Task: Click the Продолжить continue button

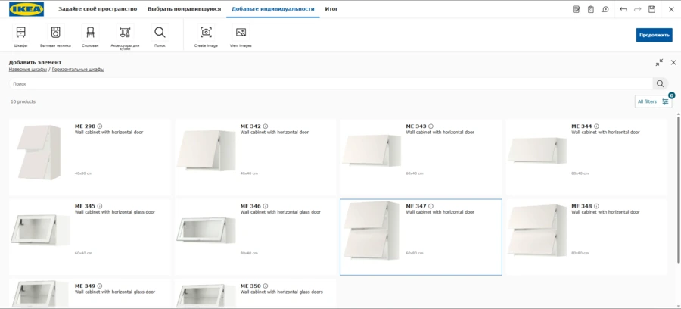Action: click(654, 35)
